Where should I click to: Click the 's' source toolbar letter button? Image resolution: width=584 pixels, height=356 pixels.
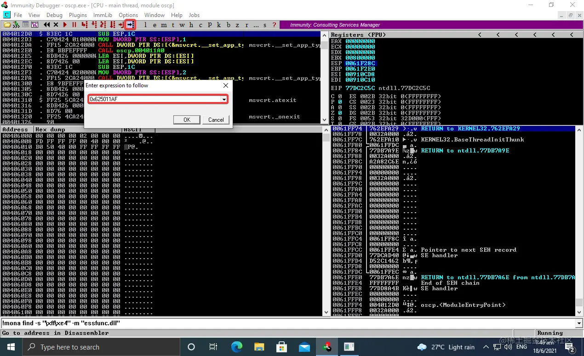(265, 25)
